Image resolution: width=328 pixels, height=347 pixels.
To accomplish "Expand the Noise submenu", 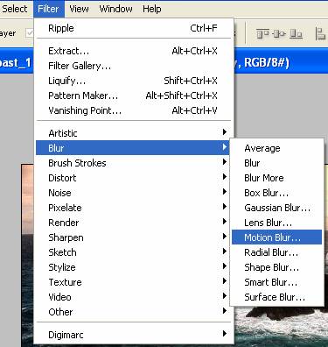I will [x=134, y=193].
